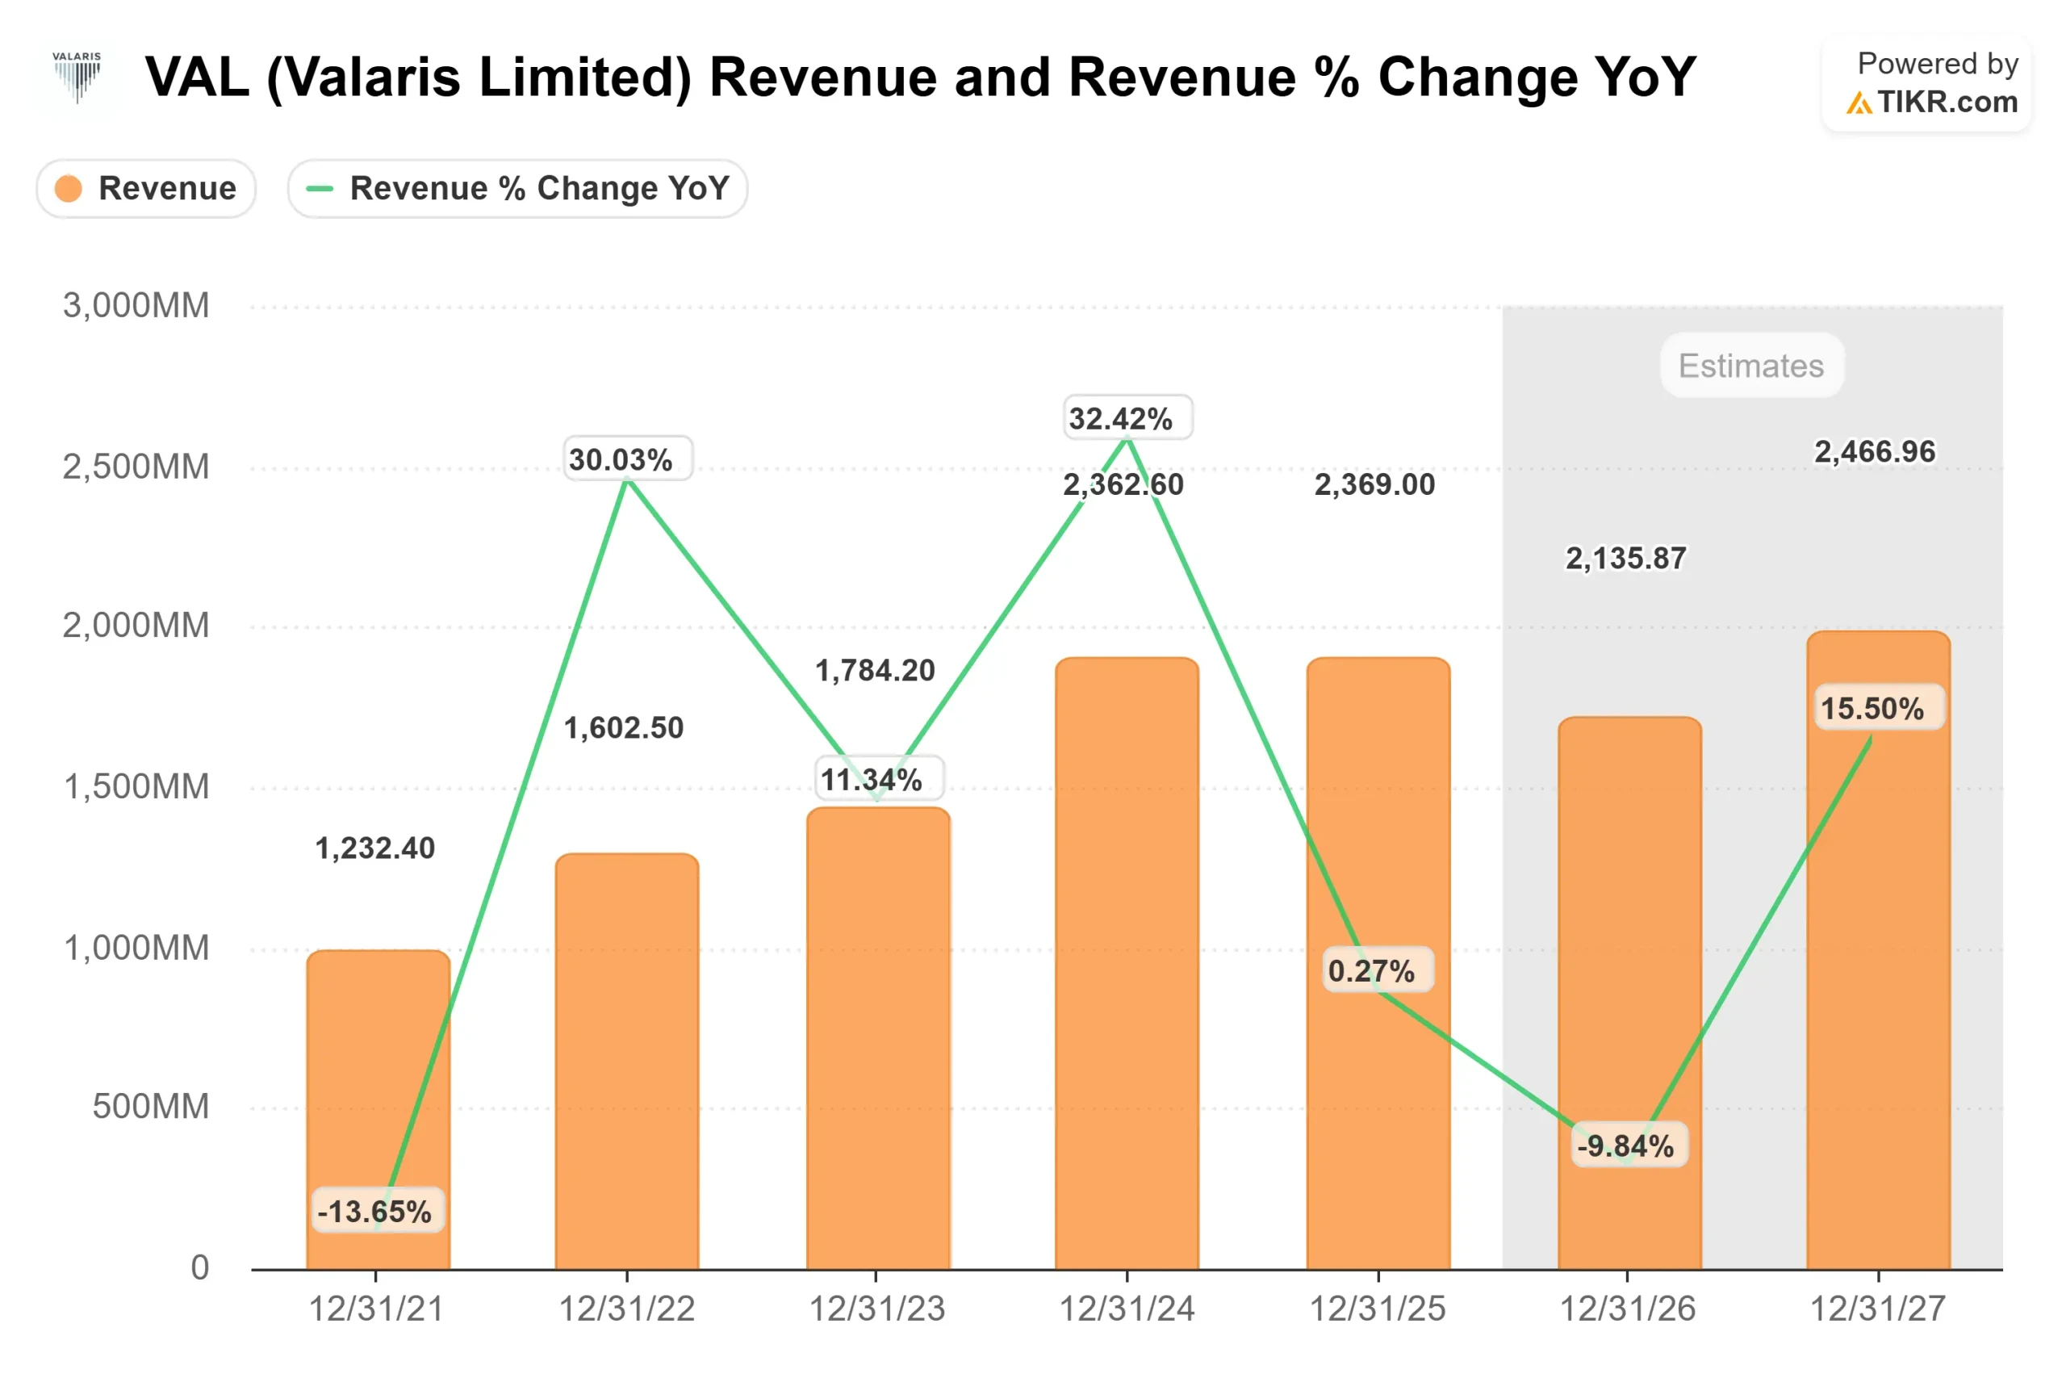The height and width of the screenshot is (1378, 2066).
Task: Click the -9.84% data point label
Action: (x=1629, y=1146)
